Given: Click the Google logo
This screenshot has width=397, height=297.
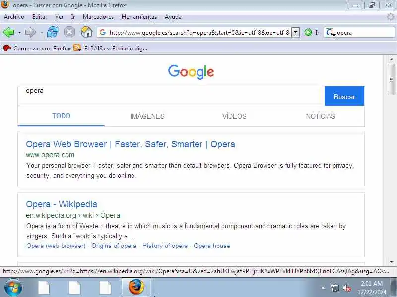Looking at the screenshot, I should click(x=191, y=71).
